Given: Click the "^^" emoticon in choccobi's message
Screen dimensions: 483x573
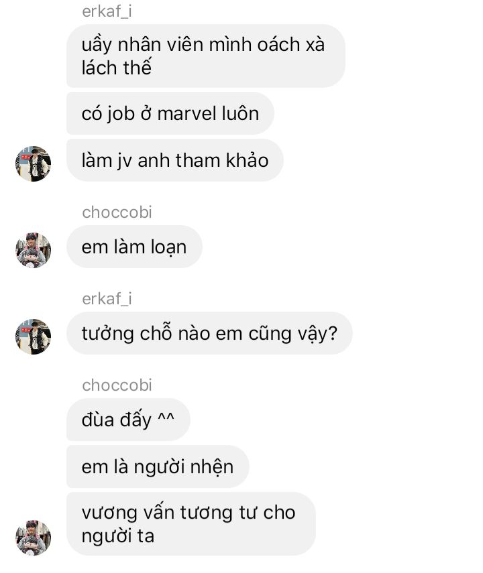Looking at the screenshot, I should pyautogui.click(x=166, y=417).
